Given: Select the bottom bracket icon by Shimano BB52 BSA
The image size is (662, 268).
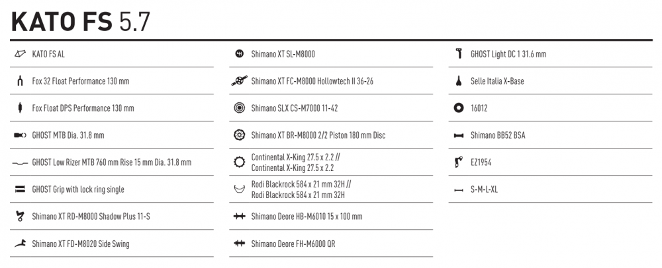Looking at the screenshot, I should pyautogui.click(x=459, y=135).
